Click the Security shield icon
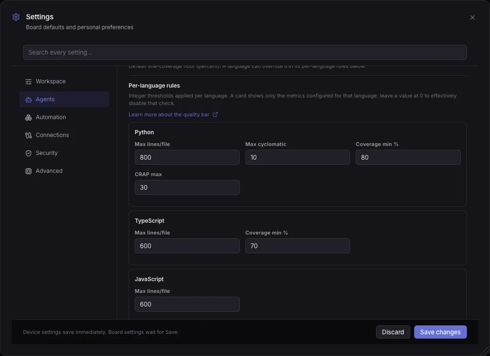This screenshot has width=490, height=356. click(28, 153)
